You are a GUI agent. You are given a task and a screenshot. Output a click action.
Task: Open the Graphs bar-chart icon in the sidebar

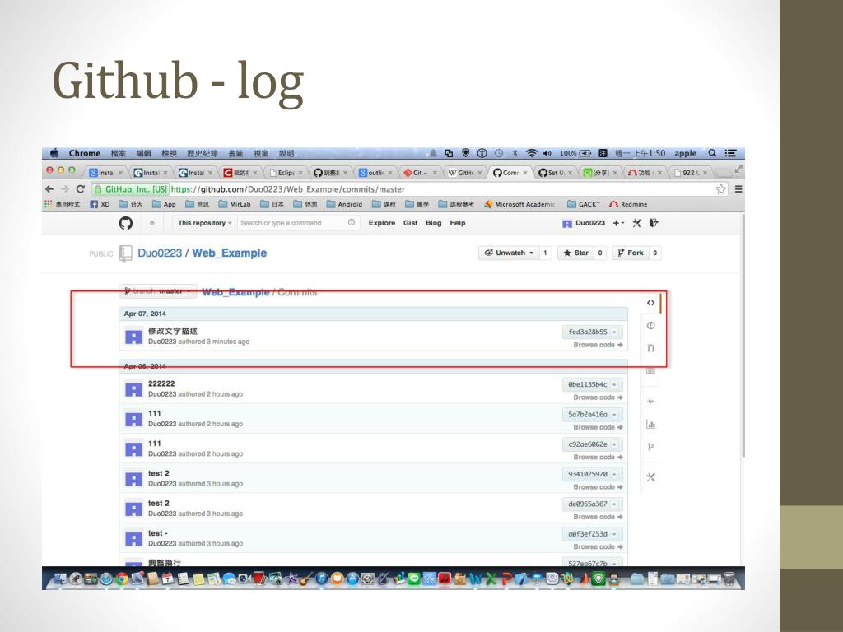click(650, 424)
